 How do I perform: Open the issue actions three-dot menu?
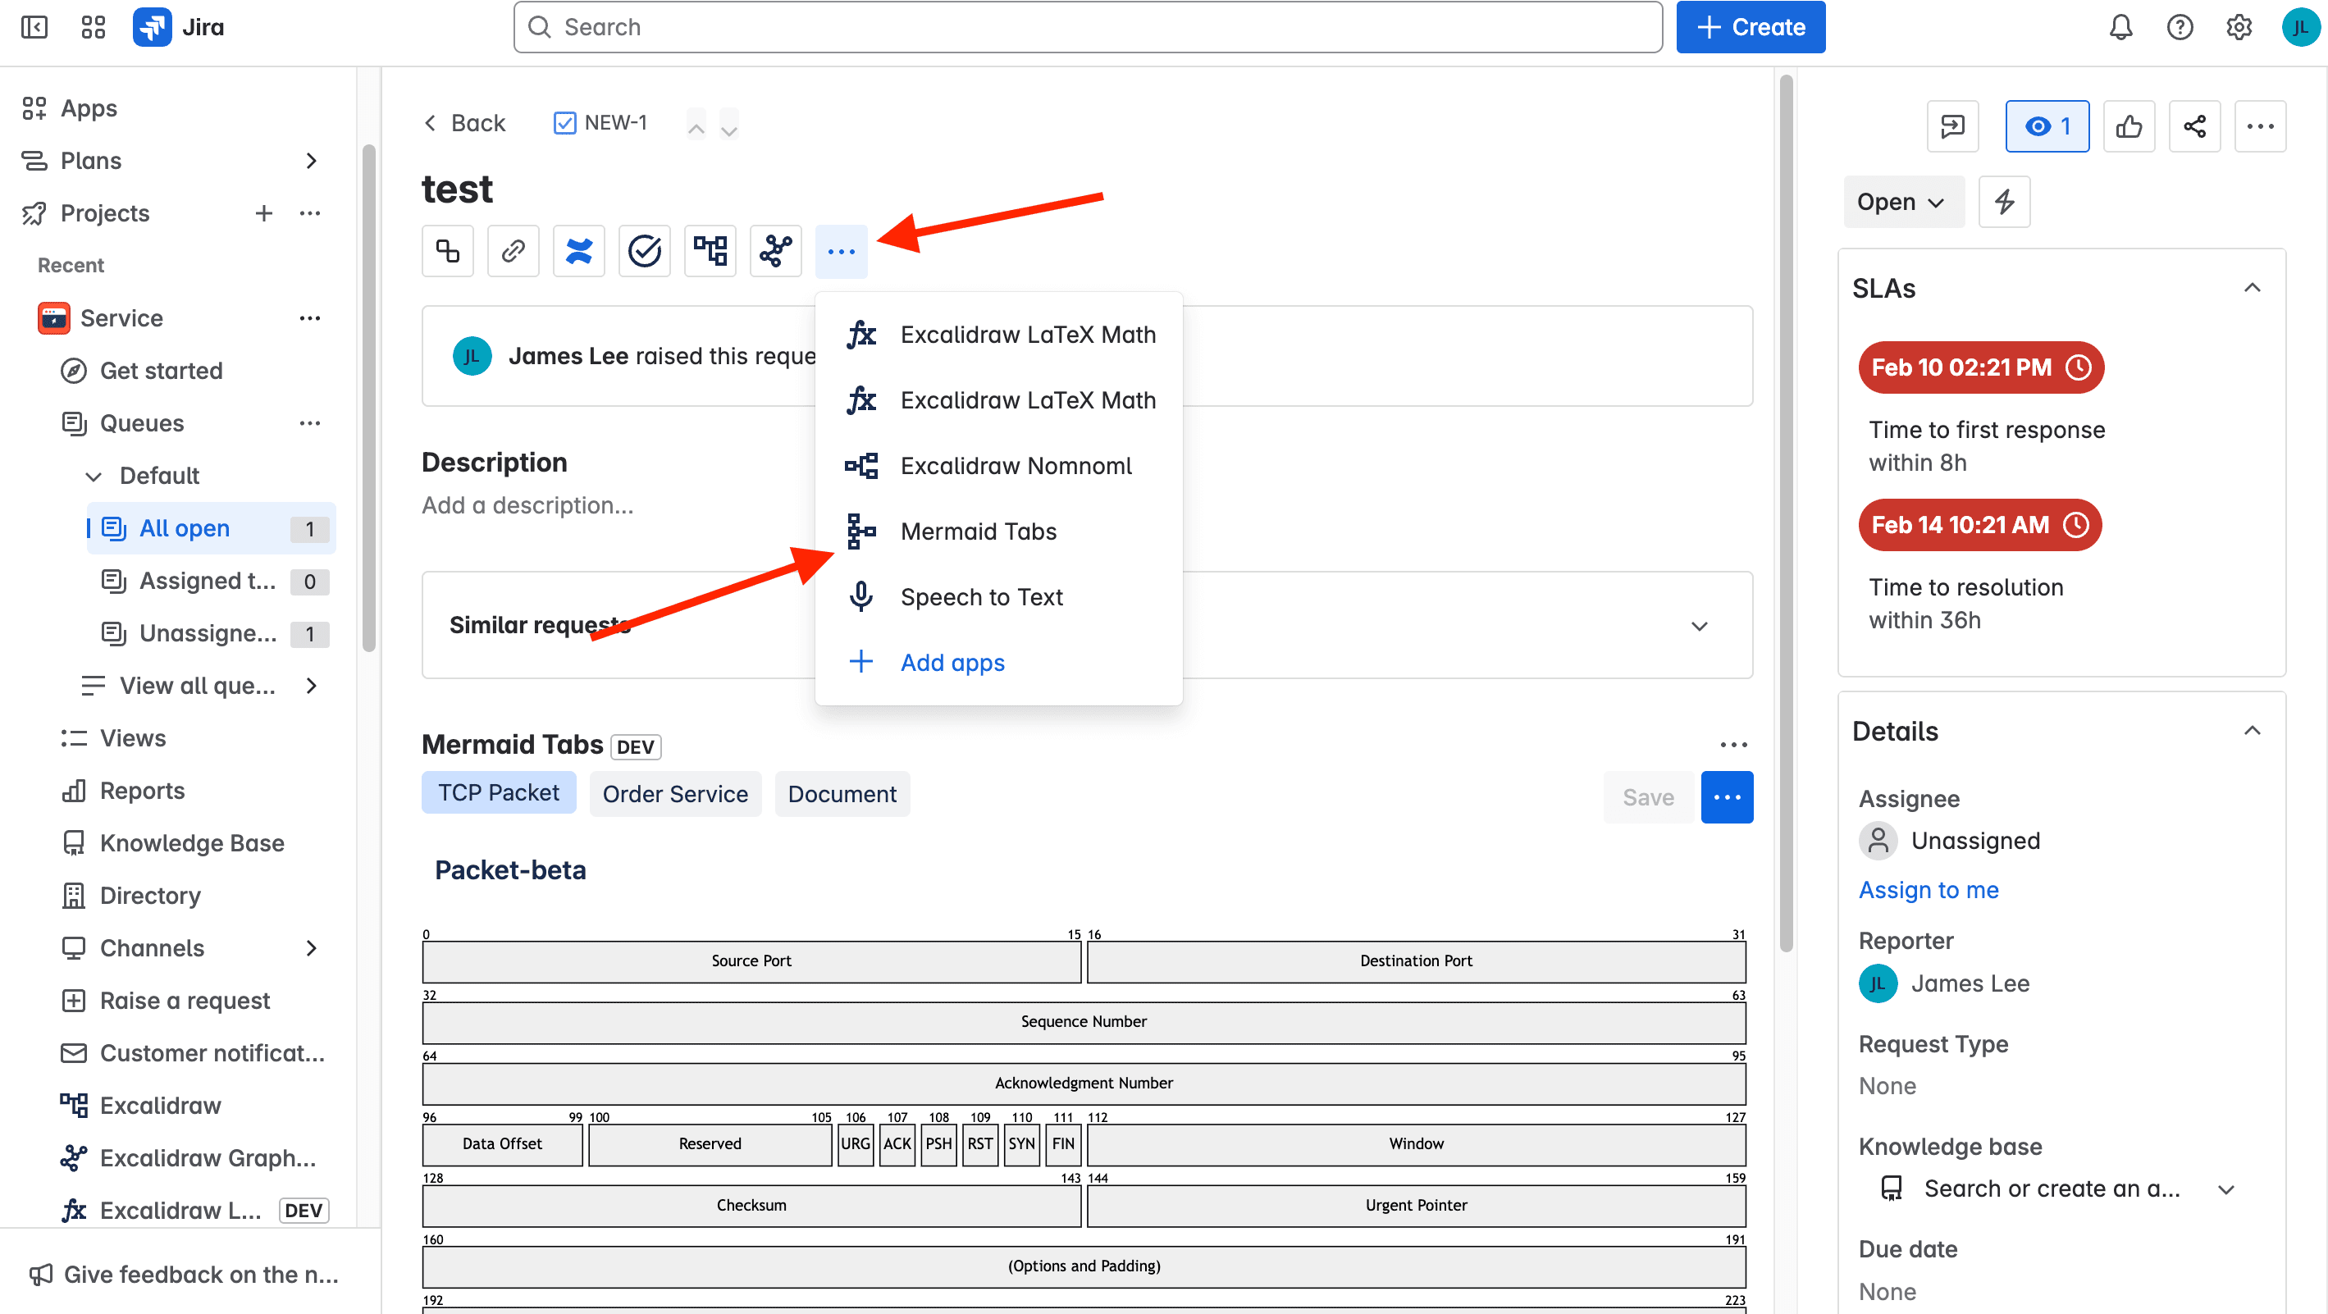coord(2261,125)
